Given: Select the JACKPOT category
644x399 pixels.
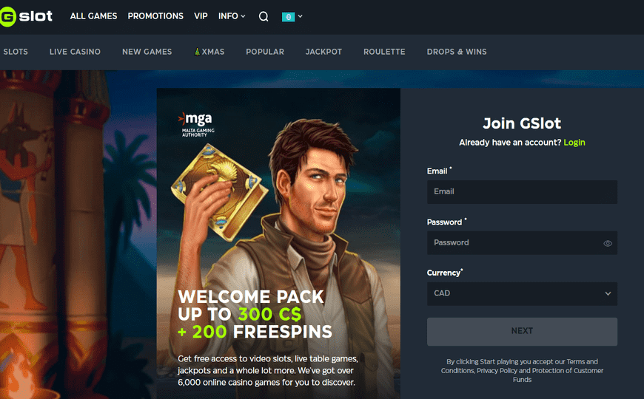Looking at the screenshot, I should (x=323, y=52).
